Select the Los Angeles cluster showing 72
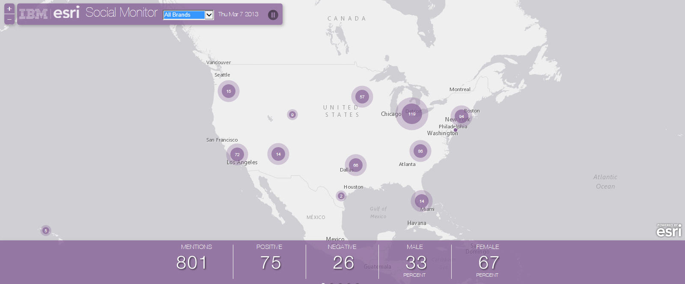 click(x=237, y=154)
